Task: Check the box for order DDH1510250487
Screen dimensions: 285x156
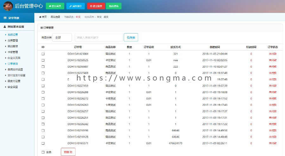Action: point(43,67)
